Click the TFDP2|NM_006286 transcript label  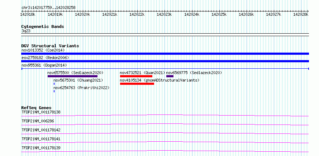[38, 121]
